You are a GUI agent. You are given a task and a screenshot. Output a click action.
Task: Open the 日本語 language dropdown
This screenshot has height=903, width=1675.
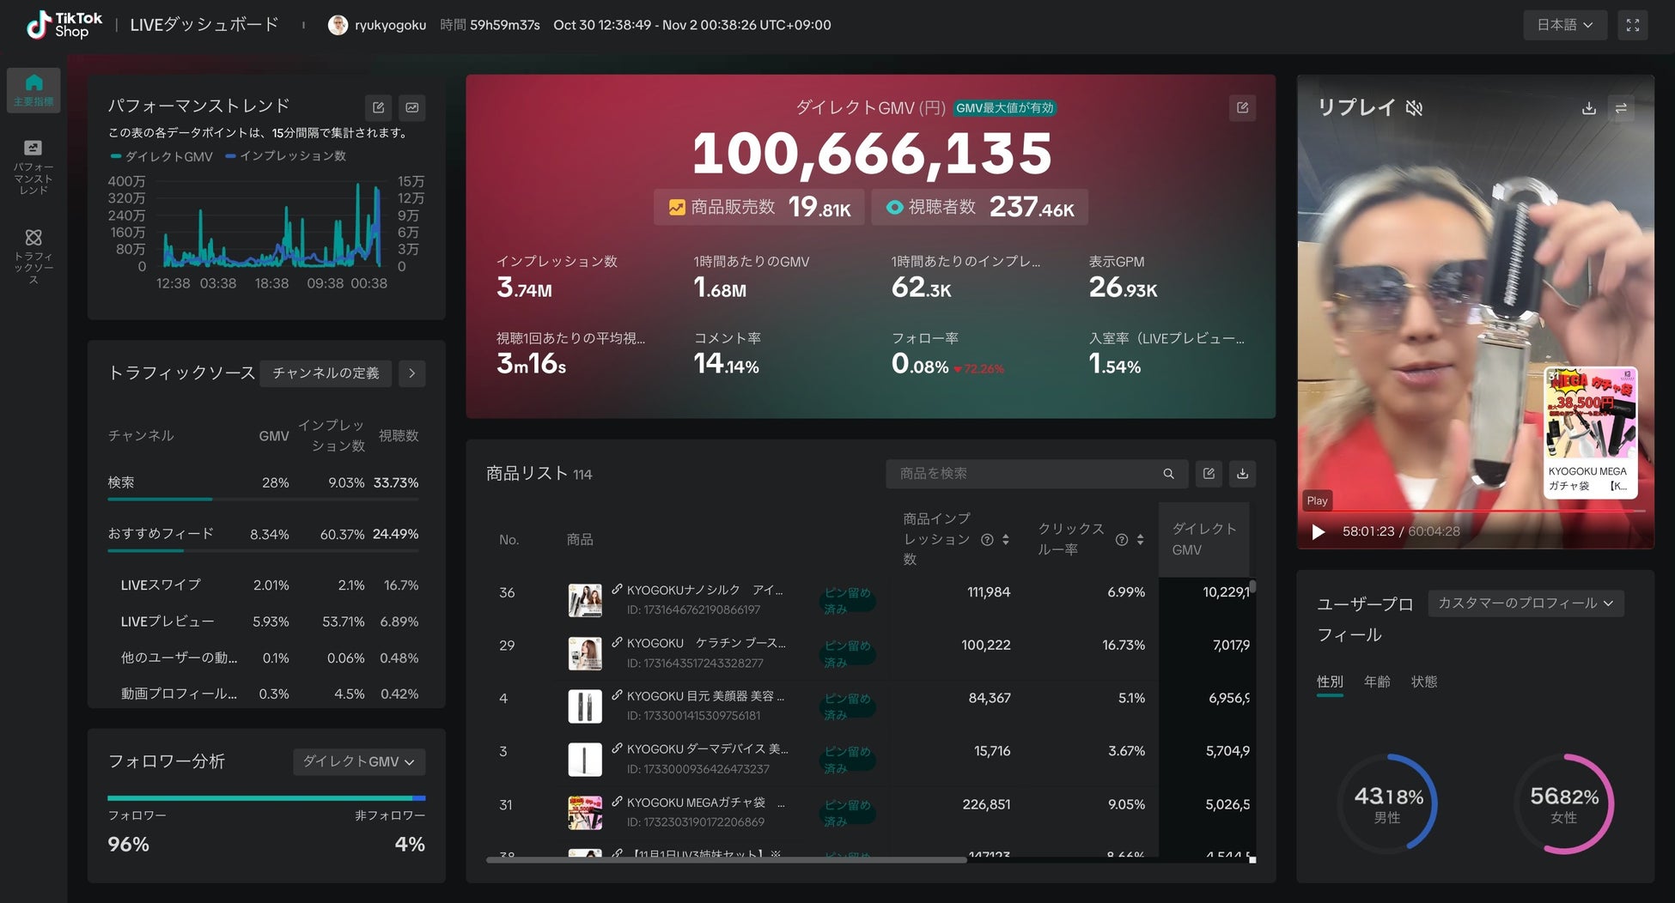pos(1564,25)
